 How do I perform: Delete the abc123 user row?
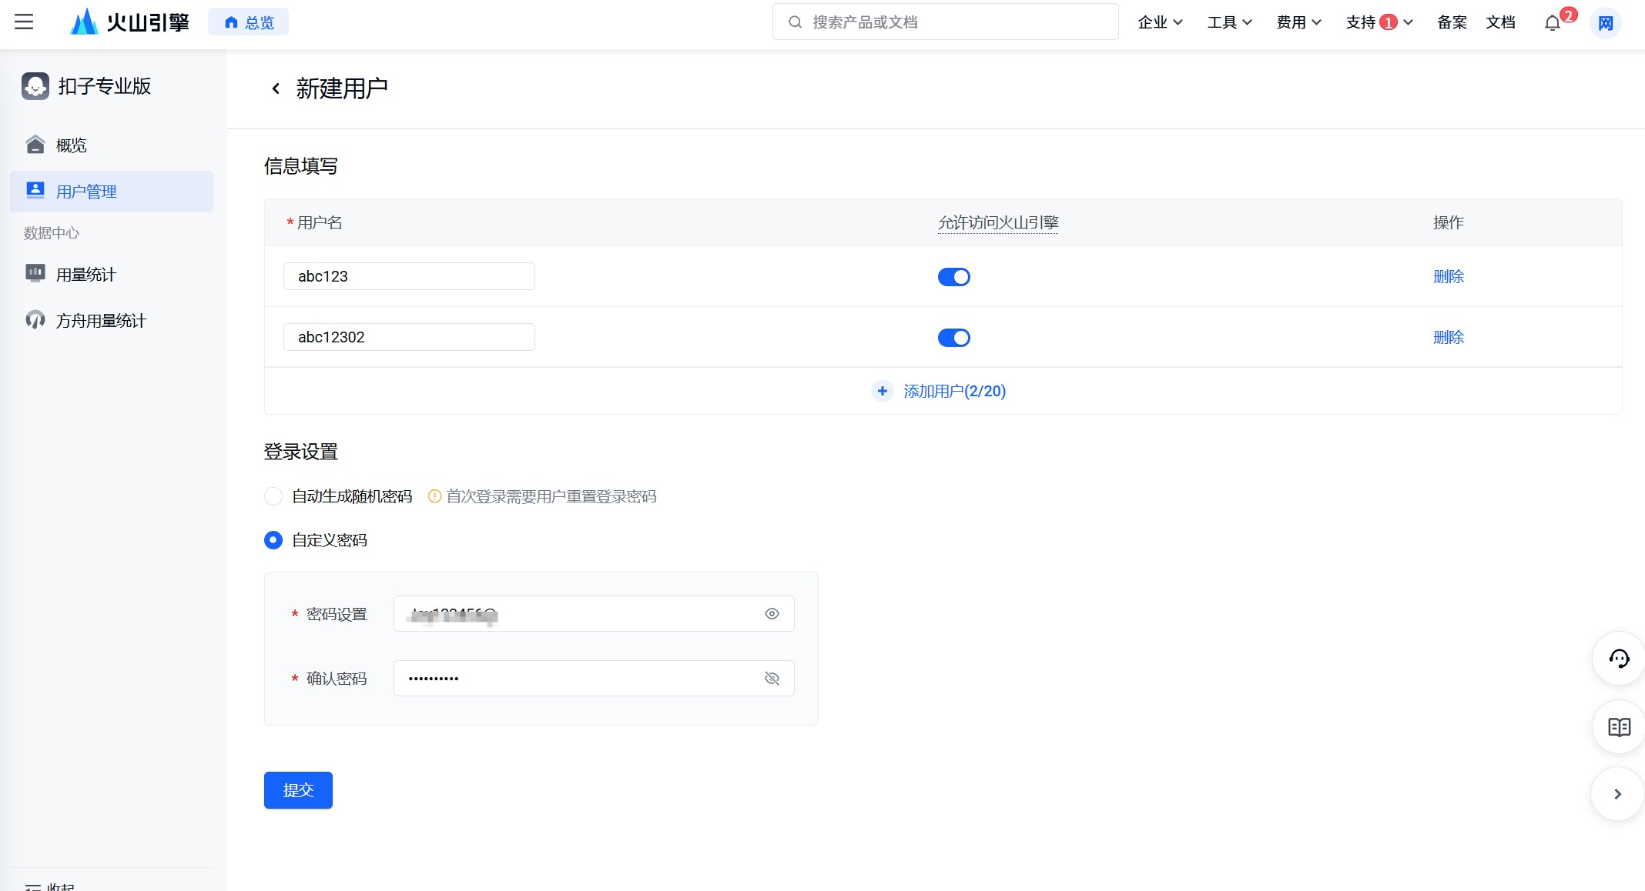click(1448, 276)
